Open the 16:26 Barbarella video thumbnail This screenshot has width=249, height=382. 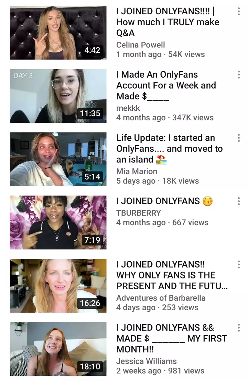pos(58,286)
